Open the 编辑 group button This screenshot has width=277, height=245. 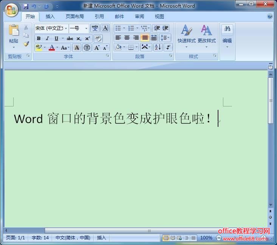[x=227, y=36]
